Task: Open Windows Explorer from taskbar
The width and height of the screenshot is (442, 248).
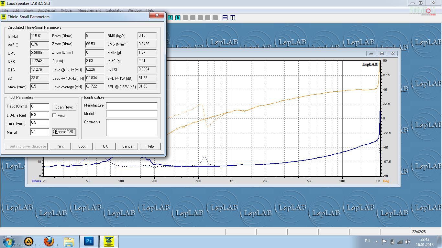Action: [x=69, y=242]
